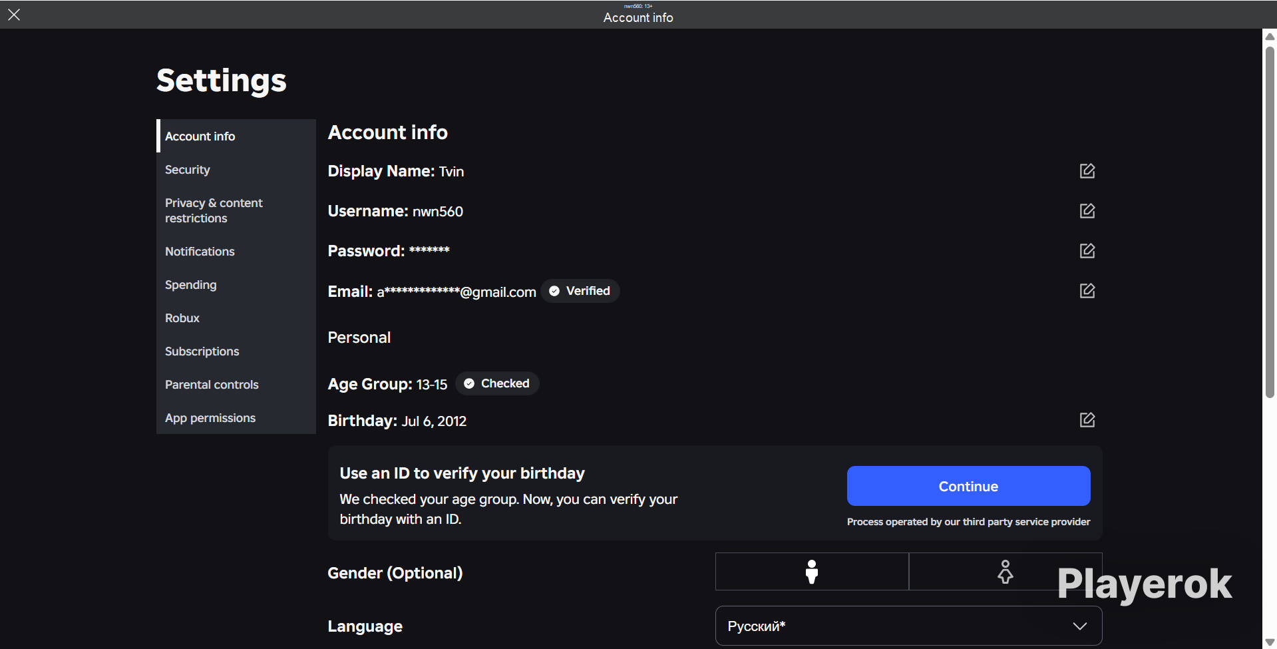Click the Language label

tap(365, 626)
